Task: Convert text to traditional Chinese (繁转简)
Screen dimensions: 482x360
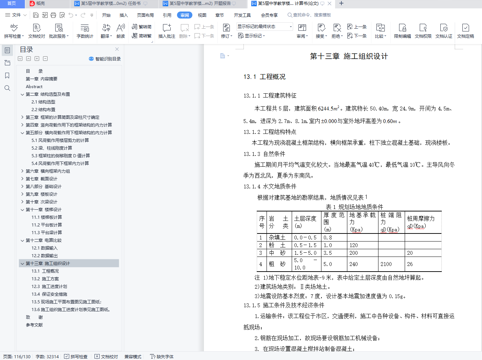Action: pos(142,27)
